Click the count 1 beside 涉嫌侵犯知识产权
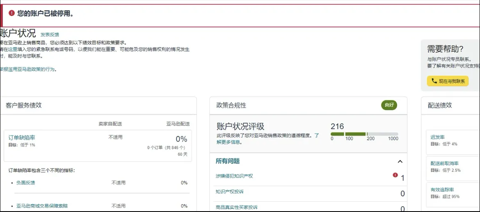This screenshot has height=212, width=480. tap(402, 178)
